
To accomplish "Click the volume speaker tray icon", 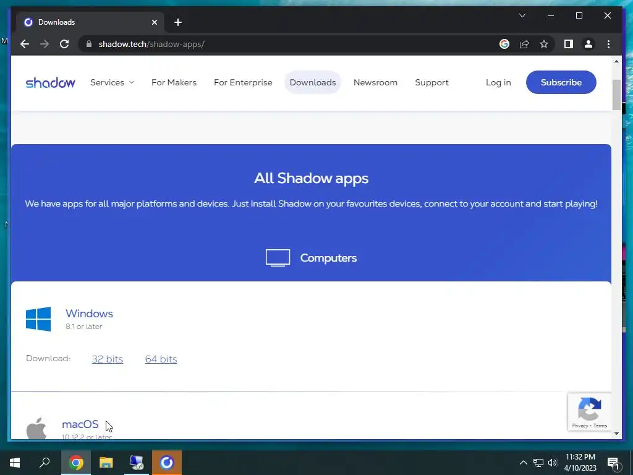I will (553, 463).
